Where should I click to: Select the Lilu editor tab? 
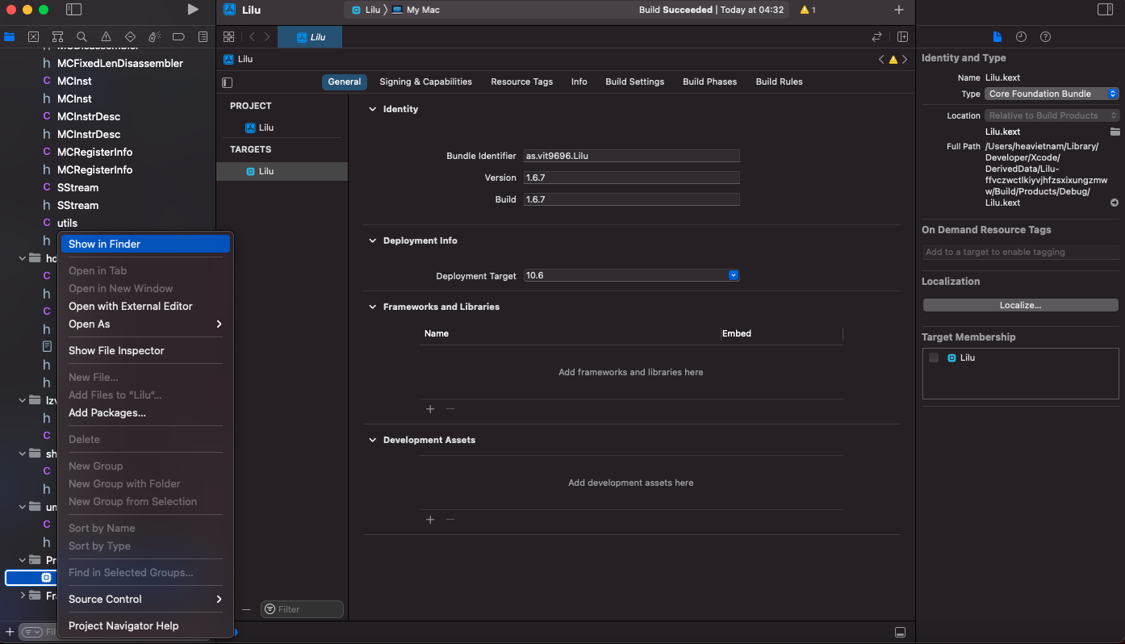coord(310,37)
